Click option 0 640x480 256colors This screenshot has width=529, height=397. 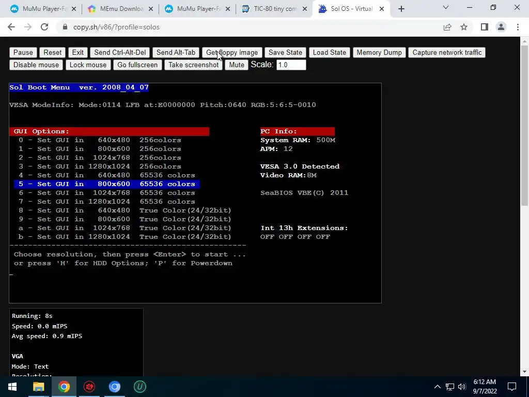tap(100, 140)
